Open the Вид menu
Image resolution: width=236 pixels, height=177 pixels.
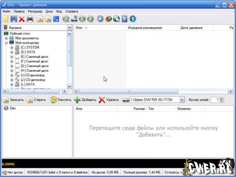(59, 11)
